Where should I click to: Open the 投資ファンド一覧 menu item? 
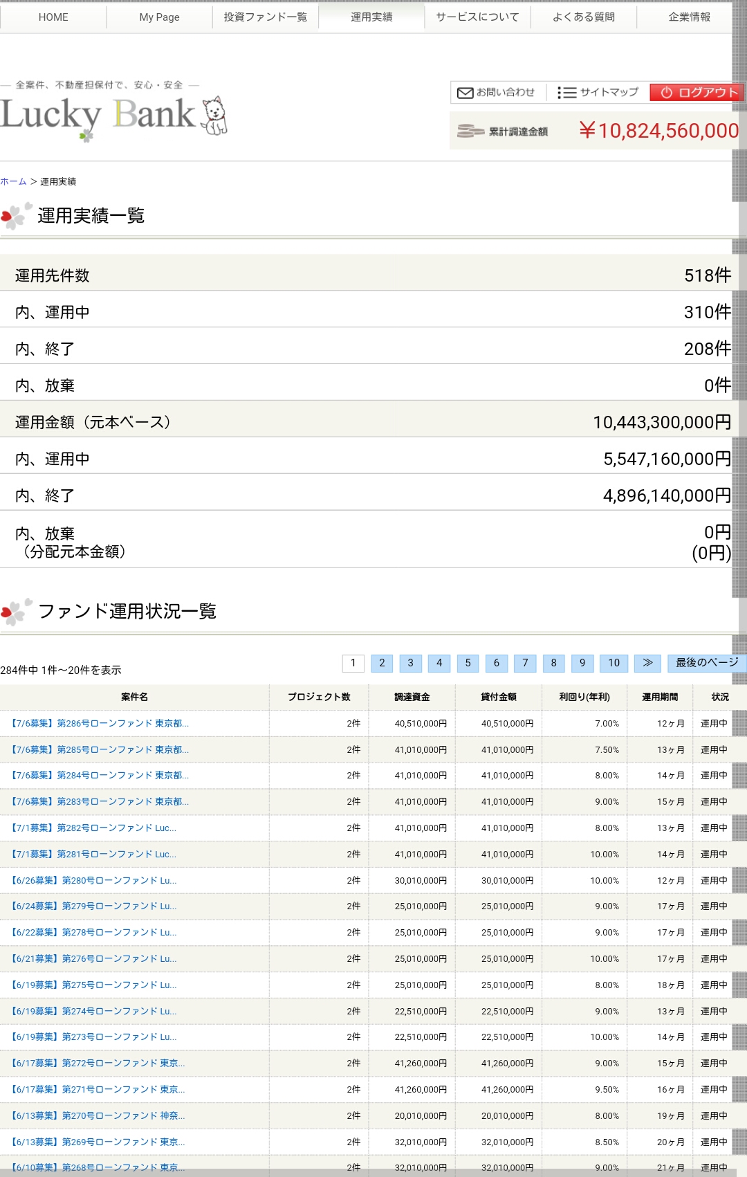(266, 17)
